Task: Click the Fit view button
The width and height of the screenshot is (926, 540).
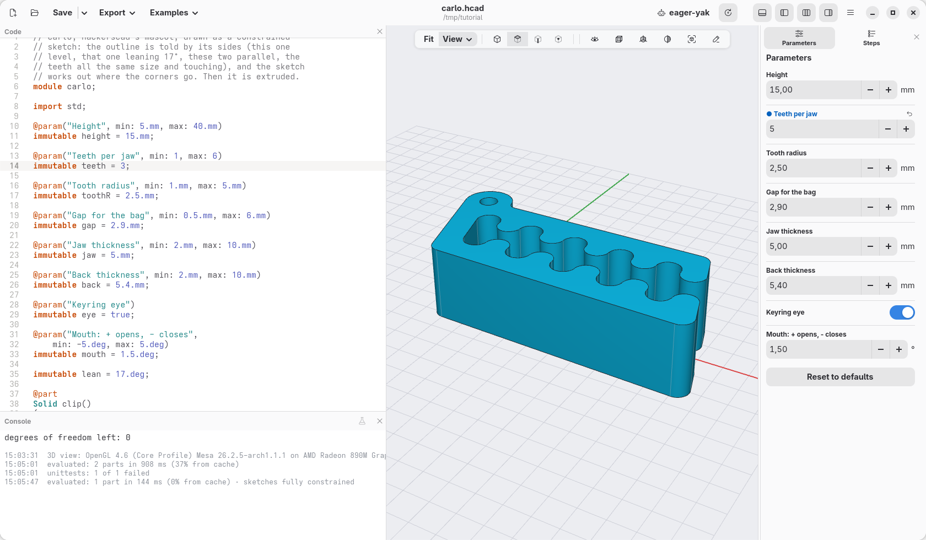Action: [x=428, y=39]
